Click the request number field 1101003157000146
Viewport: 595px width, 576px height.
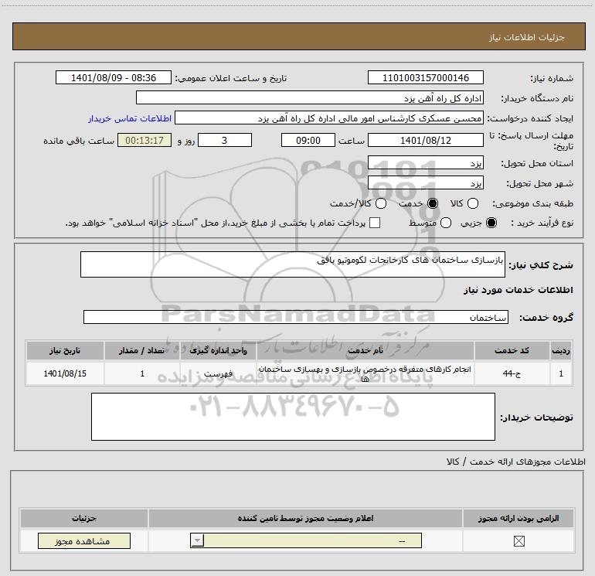click(x=425, y=77)
